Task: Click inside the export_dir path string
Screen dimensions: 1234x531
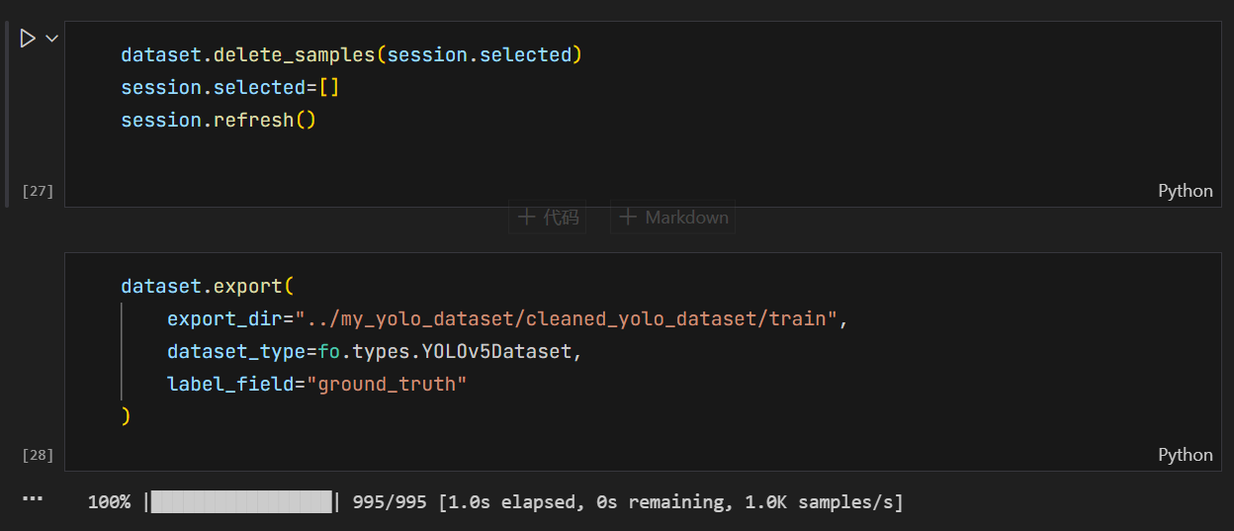Action: click(568, 319)
